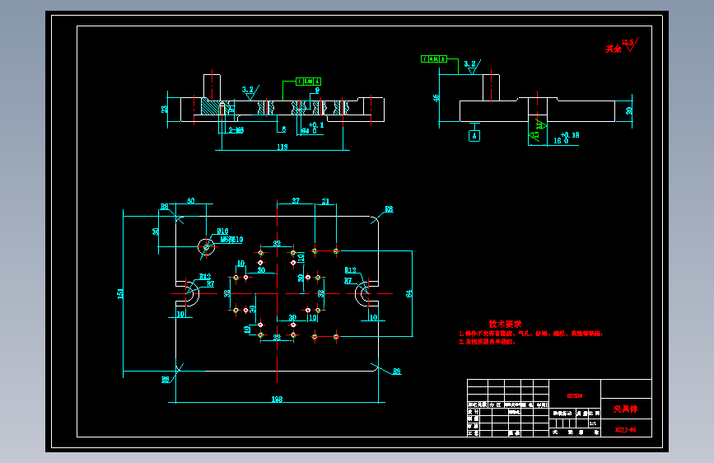The image size is (714, 463).
Task: Click the 2-M6 thread callout
Action: point(236,130)
